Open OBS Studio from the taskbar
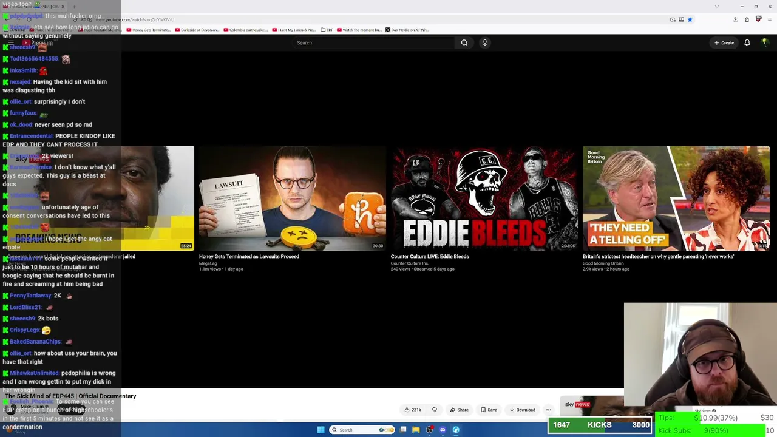The height and width of the screenshot is (437, 777). pyautogui.click(x=429, y=430)
